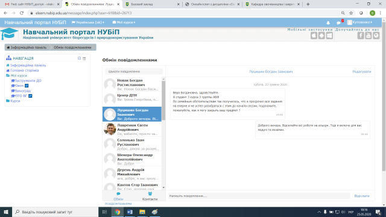The height and width of the screenshot is (217, 386).
Task: Open Word from the taskbar
Action: click(130, 212)
